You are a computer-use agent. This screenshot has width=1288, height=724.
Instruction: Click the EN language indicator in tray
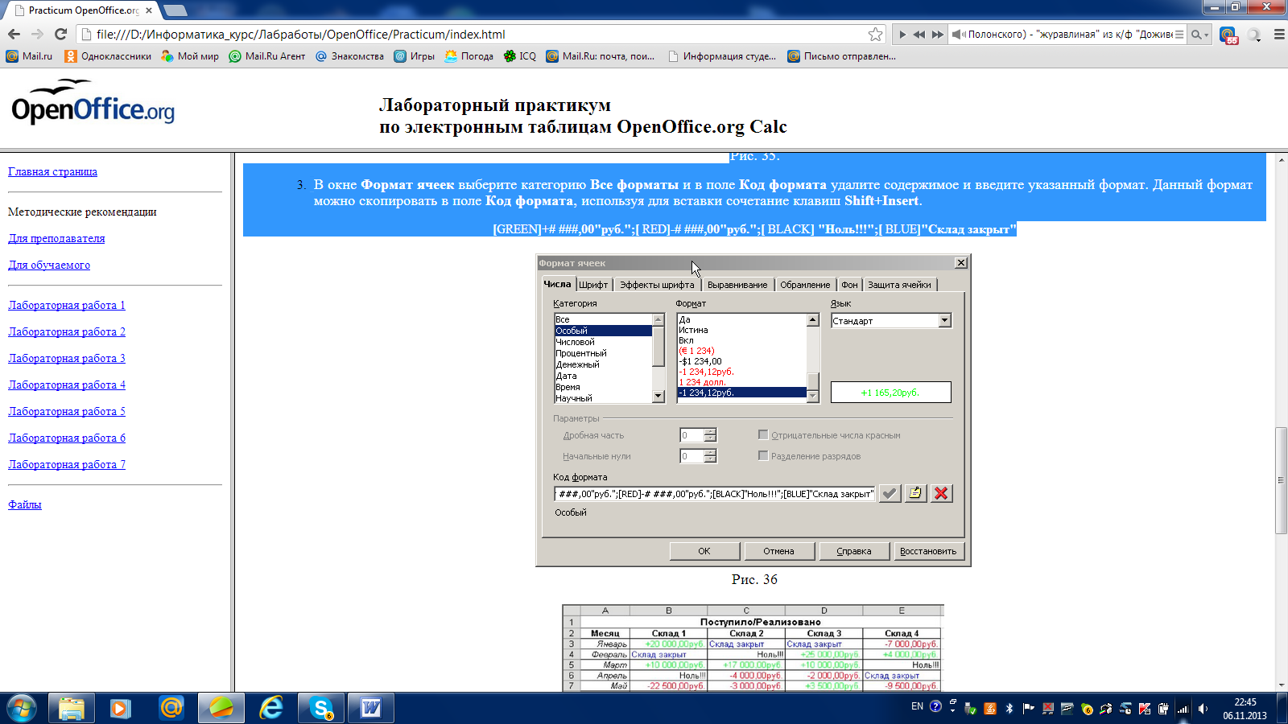pos(917,706)
